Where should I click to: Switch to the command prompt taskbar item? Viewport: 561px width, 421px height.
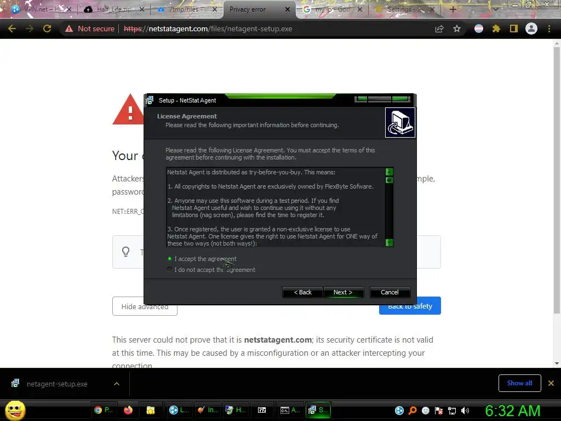pos(290,410)
